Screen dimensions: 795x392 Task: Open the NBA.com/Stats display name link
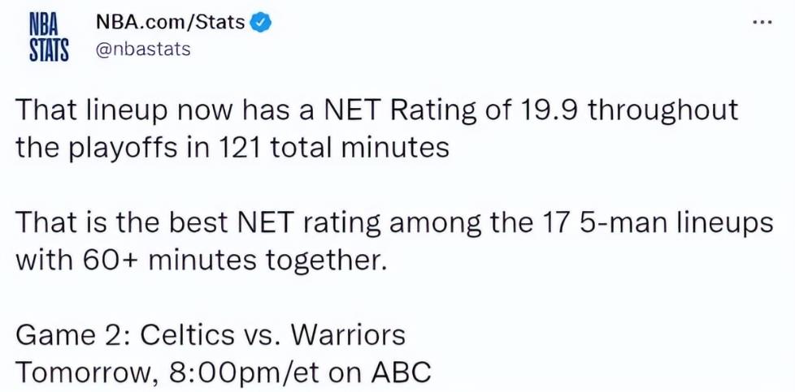point(170,22)
